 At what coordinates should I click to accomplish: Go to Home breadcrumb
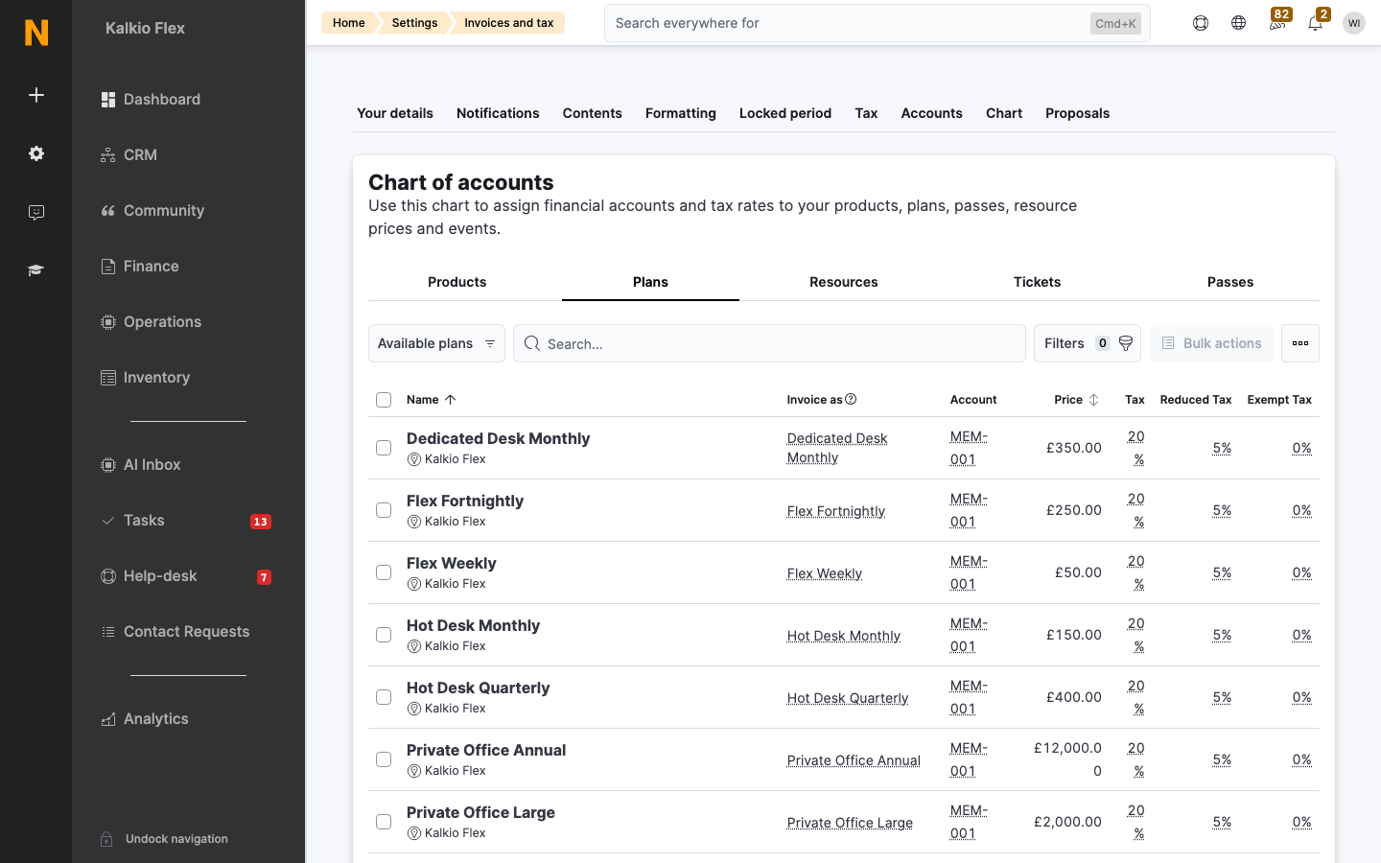point(349,23)
